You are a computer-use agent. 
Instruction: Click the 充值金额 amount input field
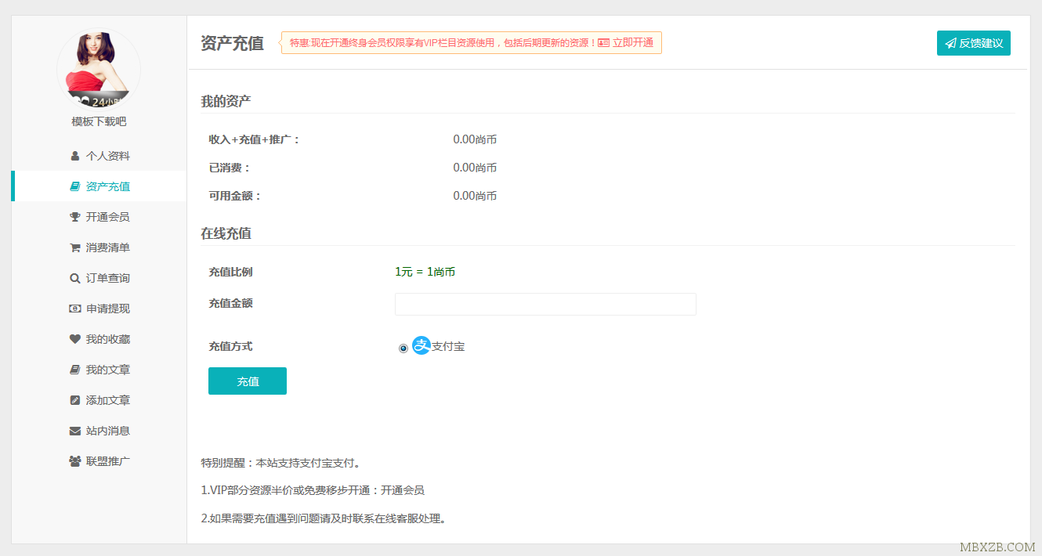[x=545, y=304]
